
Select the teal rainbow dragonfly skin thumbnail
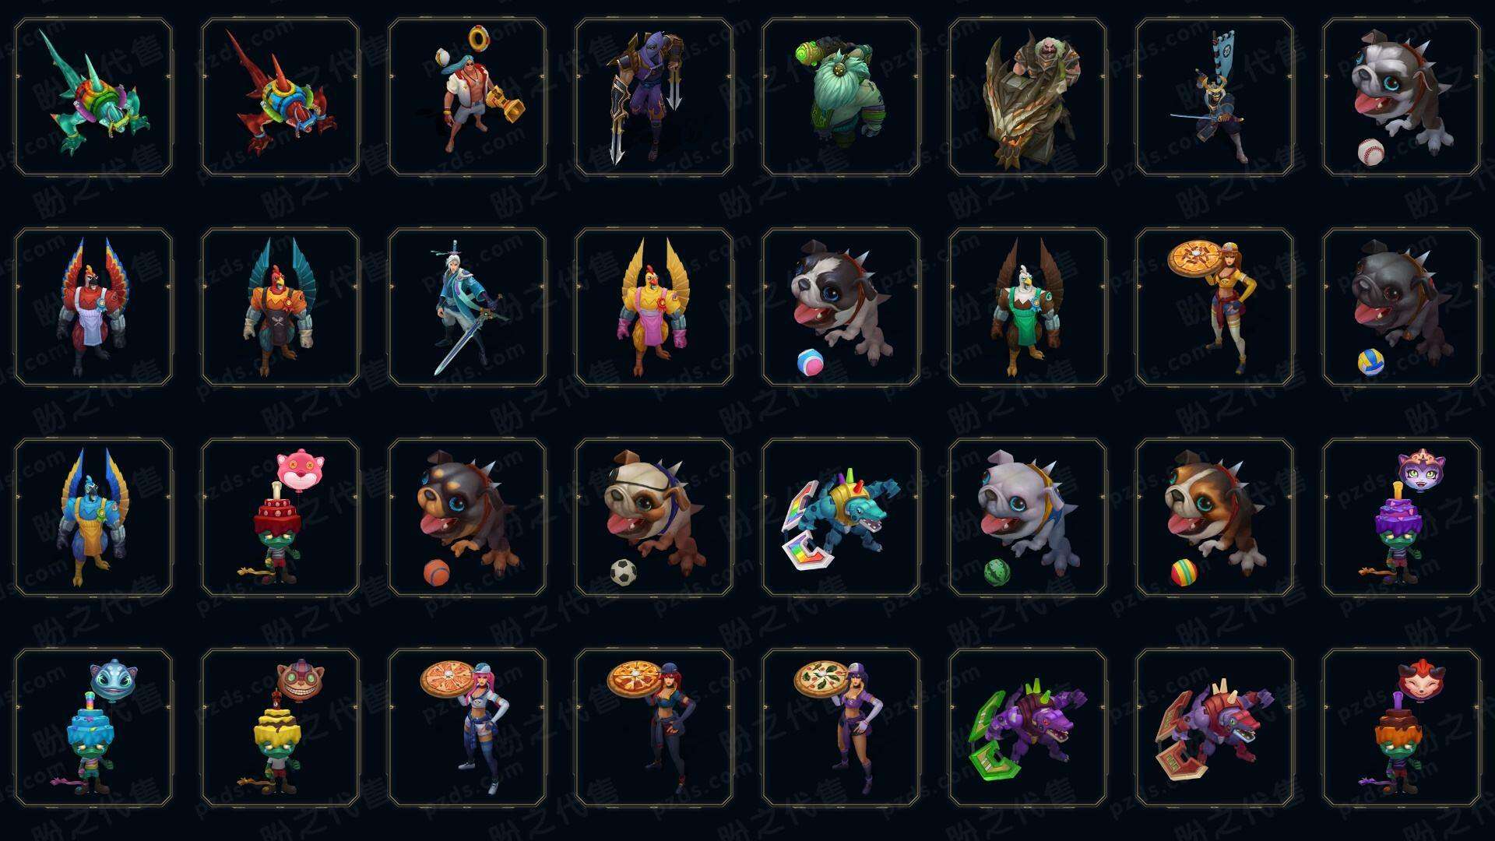(93, 97)
